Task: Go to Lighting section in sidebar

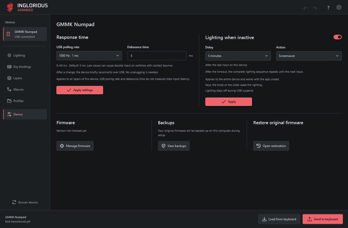Action: (25, 55)
